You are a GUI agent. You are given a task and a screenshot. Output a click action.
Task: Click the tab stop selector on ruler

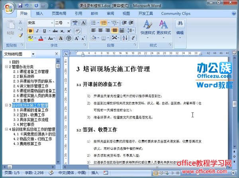click(66, 53)
